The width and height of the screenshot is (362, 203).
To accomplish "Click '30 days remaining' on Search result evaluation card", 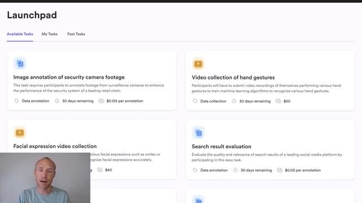I will [x=256, y=170].
